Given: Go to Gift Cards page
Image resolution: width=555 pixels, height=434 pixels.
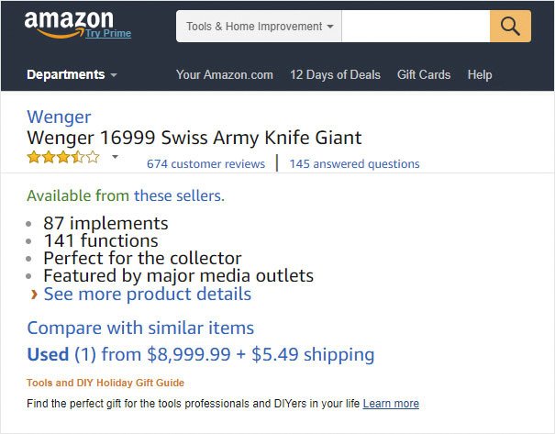Looking at the screenshot, I should (x=424, y=74).
